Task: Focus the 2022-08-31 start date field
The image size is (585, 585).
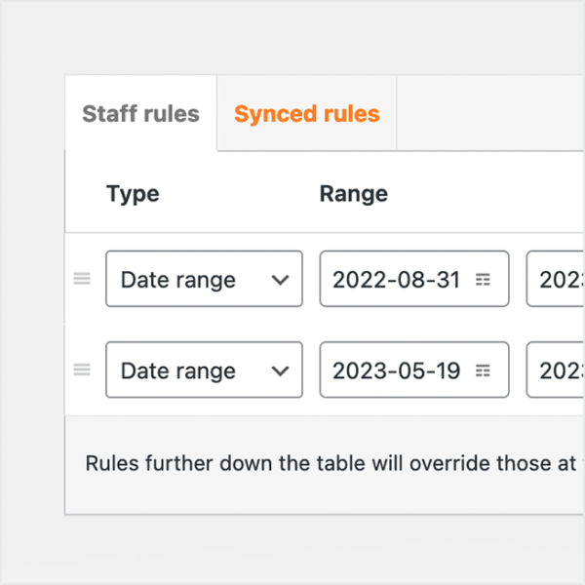Action: pos(396,280)
